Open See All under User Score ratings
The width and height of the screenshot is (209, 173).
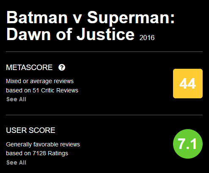tap(16, 162)
